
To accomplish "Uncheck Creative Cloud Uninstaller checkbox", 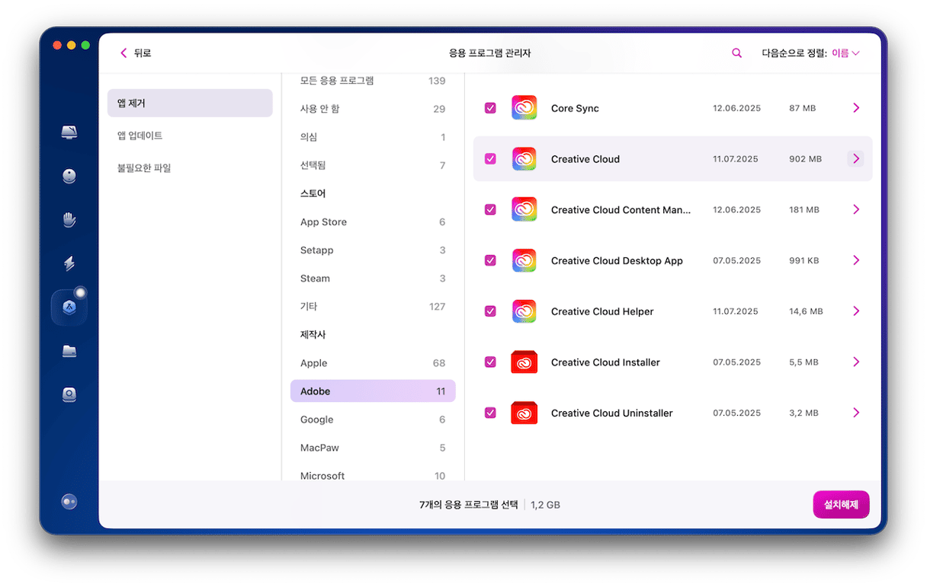I will point(490,413).
